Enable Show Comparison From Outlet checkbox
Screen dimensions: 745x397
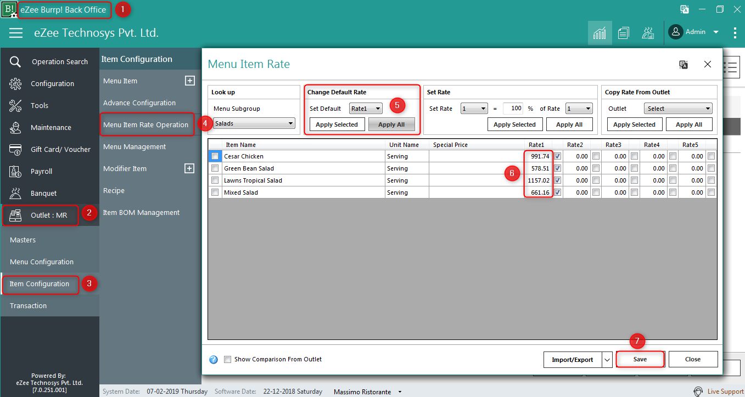point(228,360)
